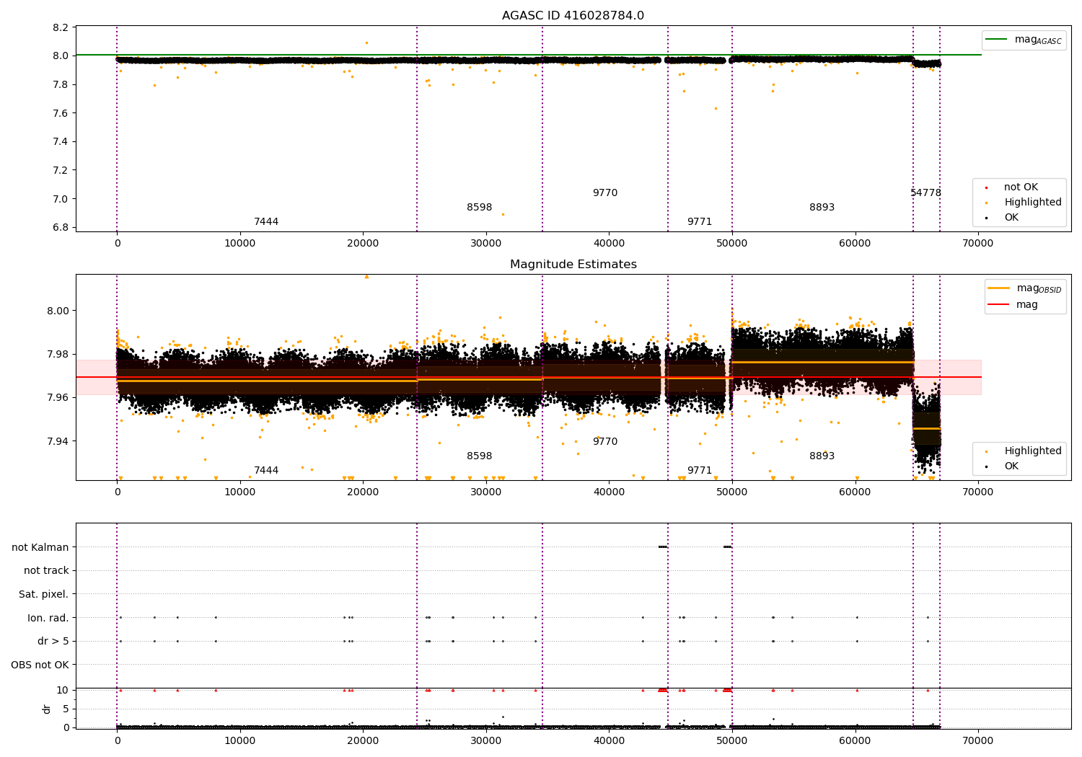Click label 9770 in Magnitude Estimates plot

pyautogui.click(x=605, y=442)
